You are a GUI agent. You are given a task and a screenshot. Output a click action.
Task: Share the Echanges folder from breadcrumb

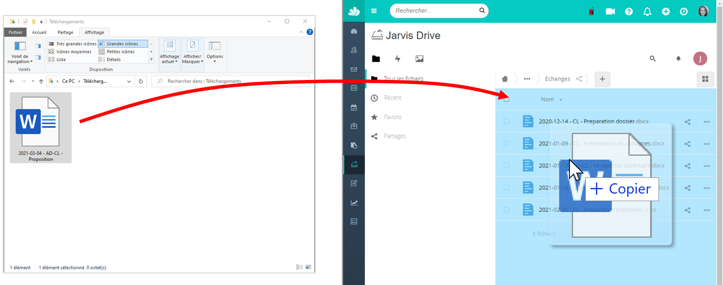(579, 79)
